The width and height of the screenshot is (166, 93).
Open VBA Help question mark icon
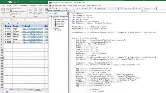pos(95,8)
